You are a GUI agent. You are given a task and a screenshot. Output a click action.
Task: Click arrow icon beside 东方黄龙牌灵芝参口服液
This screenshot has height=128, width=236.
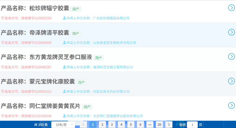point(231,56)
